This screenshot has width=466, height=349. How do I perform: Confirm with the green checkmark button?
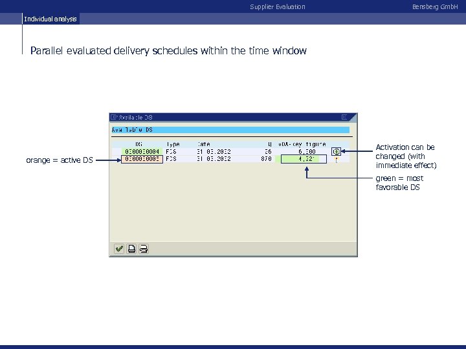click(x=119, y=249)
